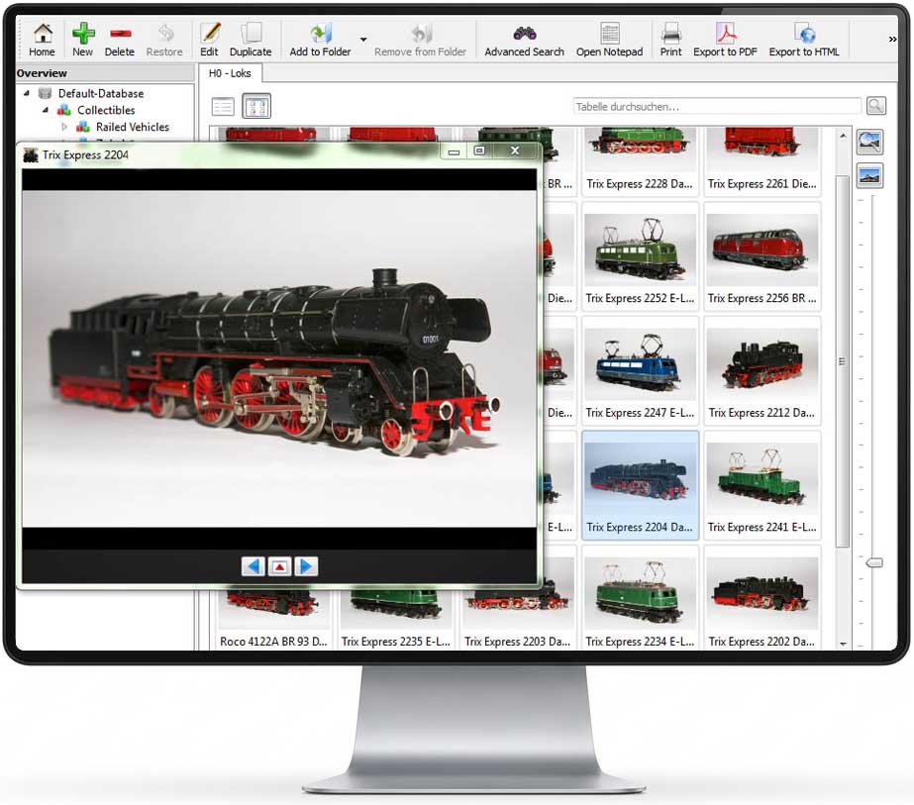Select Trix Express 2241 green locomotive thumbnail
Viewport: 914px width, 805px height.
tap(762, 485)
